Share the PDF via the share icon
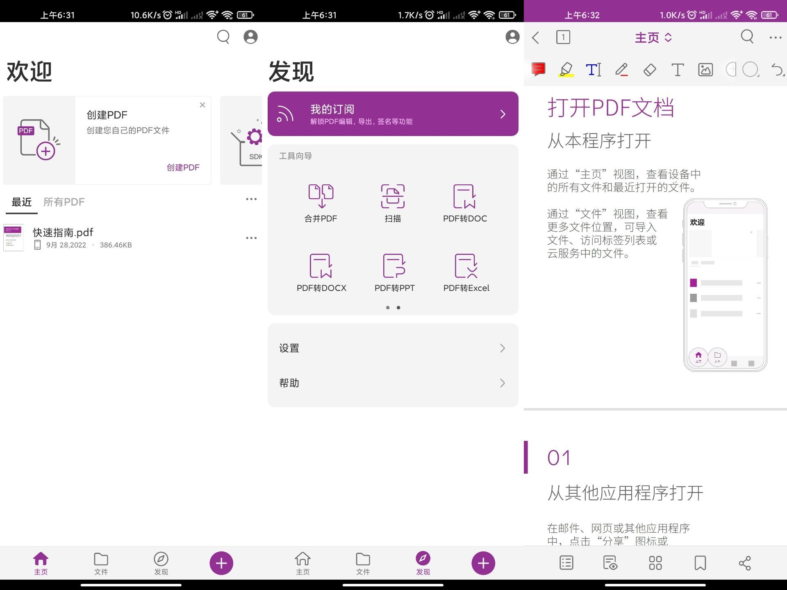 click(x=745, y=563)
